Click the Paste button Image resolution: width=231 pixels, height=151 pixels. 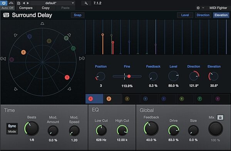[x=65, y=8]
